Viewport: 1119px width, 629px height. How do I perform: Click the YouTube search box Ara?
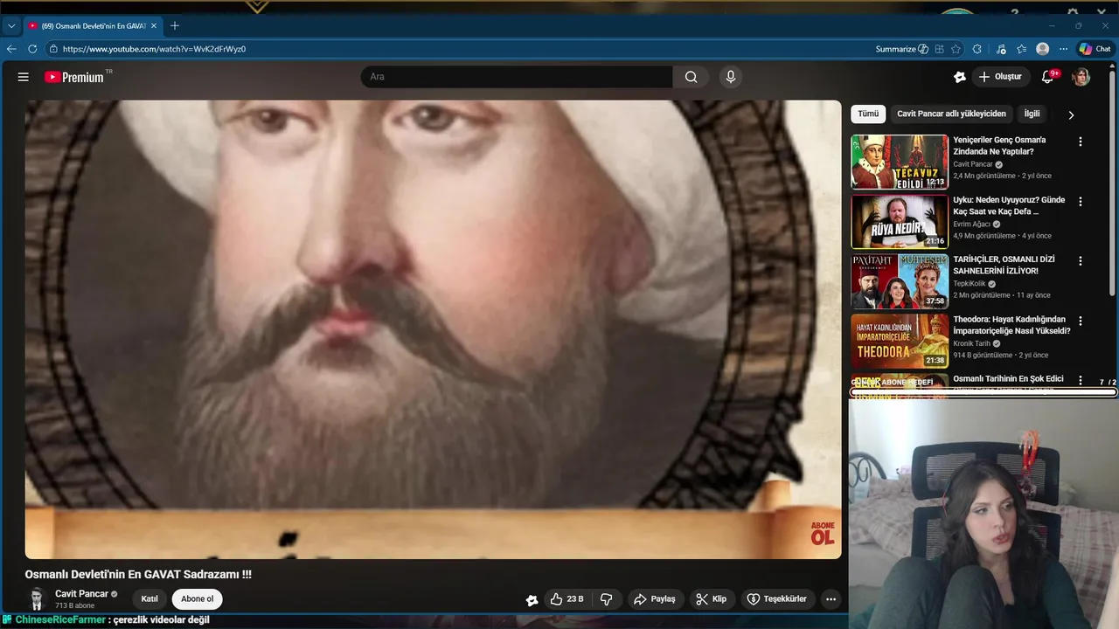517,77
